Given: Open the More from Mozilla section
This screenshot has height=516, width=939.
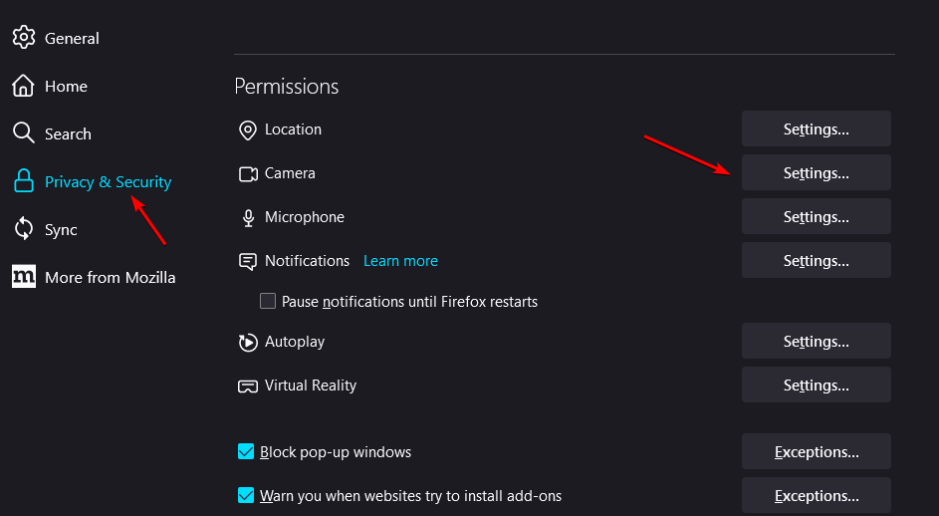Looking at the screenshot, I should 110,277.
